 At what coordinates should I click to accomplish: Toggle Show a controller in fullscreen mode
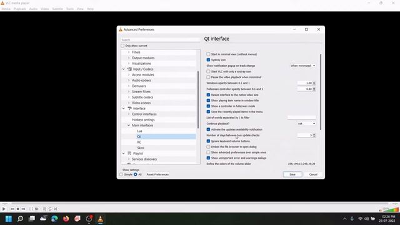(208, 106)
